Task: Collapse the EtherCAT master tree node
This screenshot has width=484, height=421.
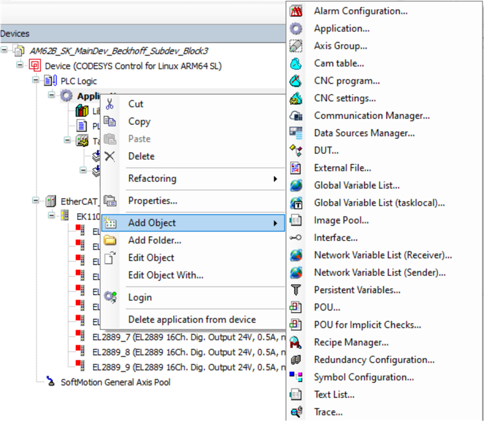Action: point(36,200)
